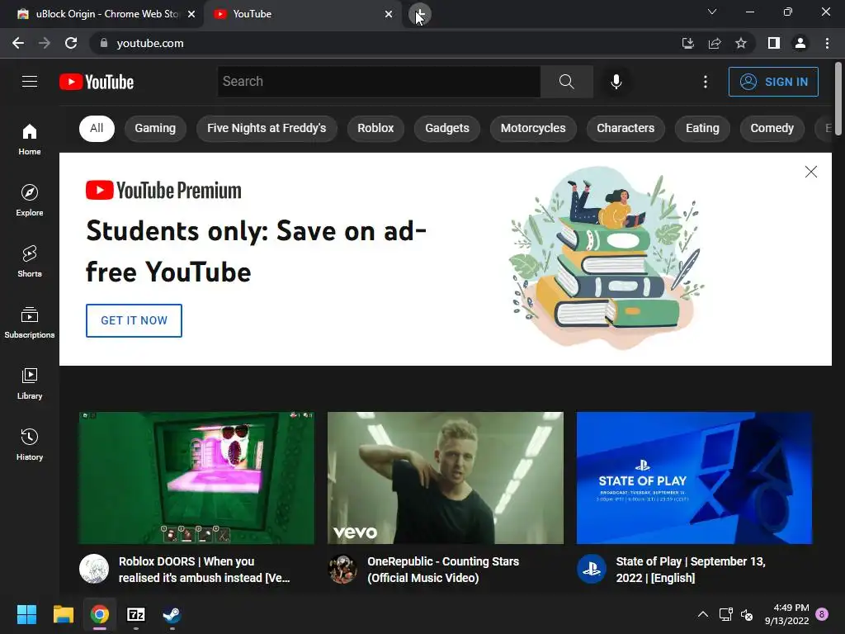Play the OneRepublic vevo thumbnail
The width and height of the screenshot is (845, 634).
click(445, 478)
